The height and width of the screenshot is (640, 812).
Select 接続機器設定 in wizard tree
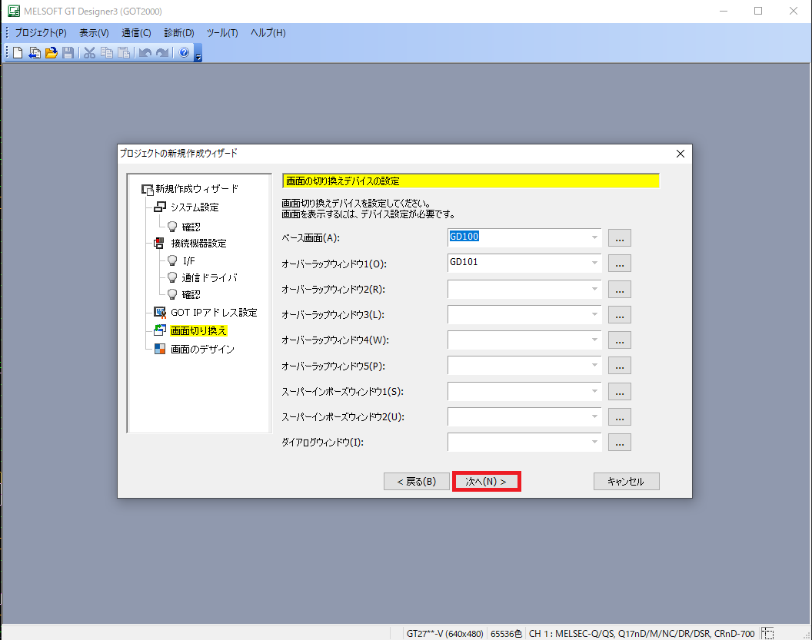(x=198, y=243)
